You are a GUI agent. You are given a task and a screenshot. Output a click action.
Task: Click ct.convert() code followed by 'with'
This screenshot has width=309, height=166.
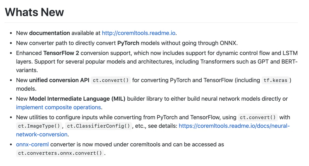point(258,118)
